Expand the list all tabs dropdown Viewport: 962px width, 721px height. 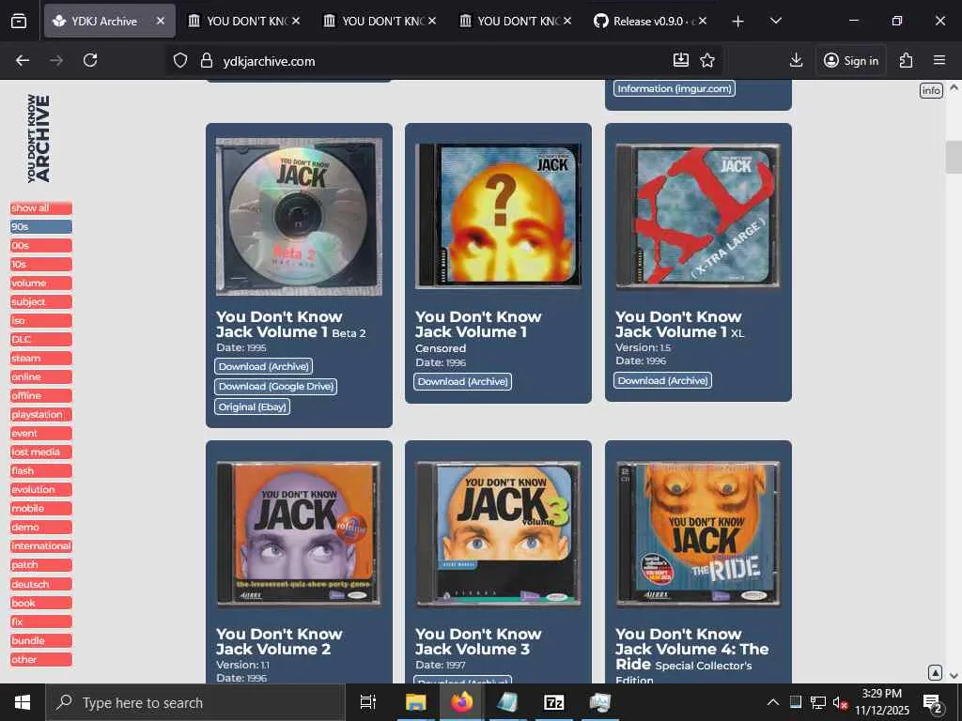tap(775, 21)
